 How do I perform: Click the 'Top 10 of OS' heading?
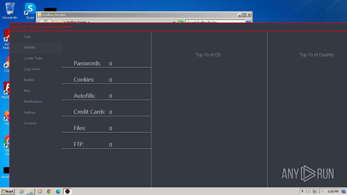[x=208, y=55]
